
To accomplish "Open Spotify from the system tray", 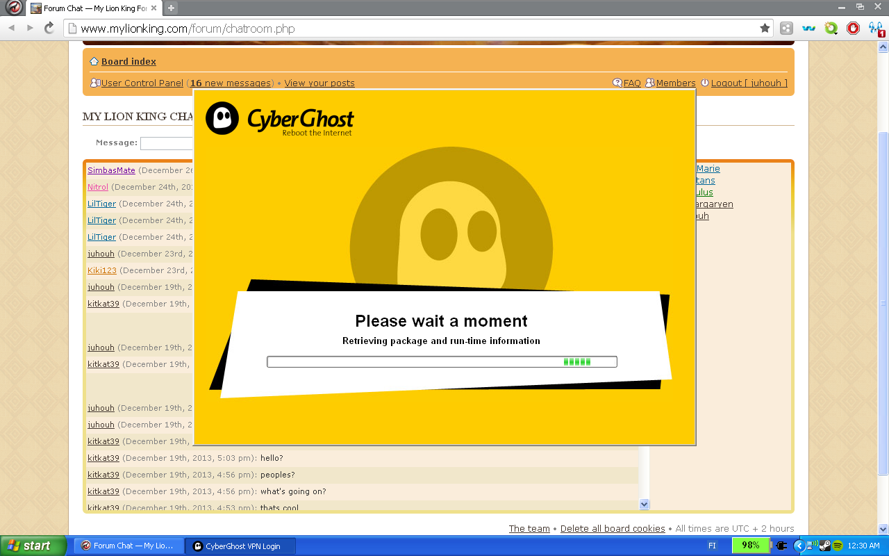I will (838, 546).
